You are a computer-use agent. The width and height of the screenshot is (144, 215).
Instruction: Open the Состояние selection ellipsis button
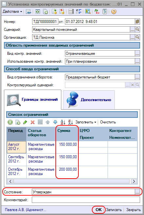pos(137,192)
